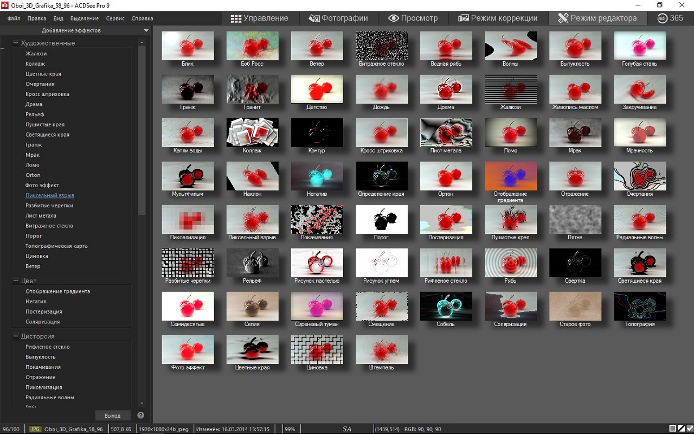Collapse the Цвет effects group
Image resolution: width=694 pixels, height=434 pixels.
pyautogui.click(x=16, y=281)
